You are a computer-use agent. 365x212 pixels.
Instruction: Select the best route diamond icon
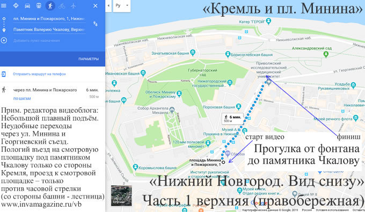(16, 5)
